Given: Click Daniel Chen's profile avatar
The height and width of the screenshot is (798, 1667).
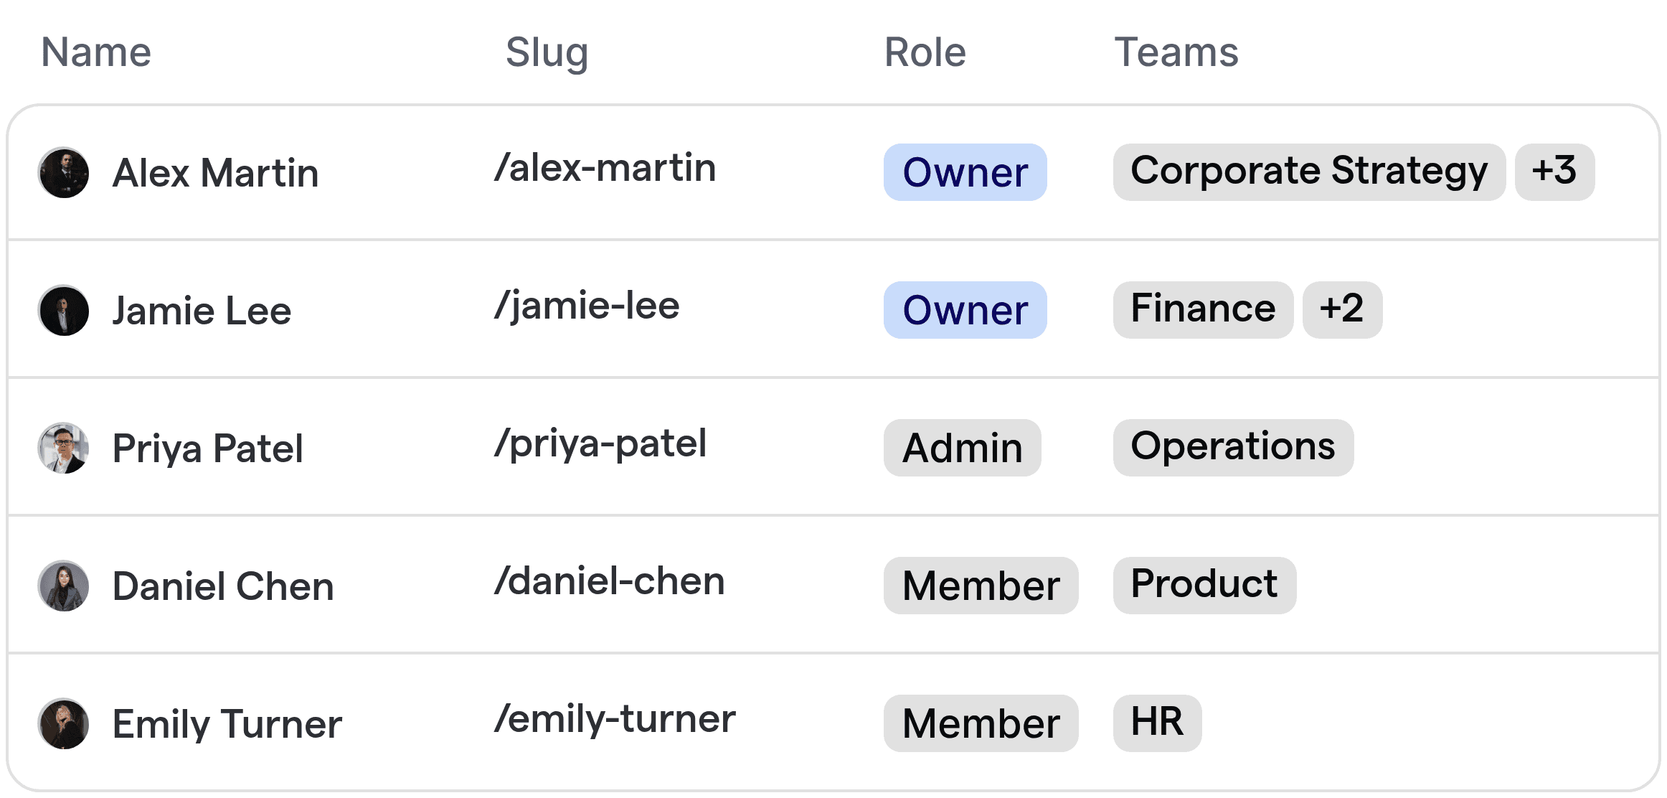Looking at the screenshot, I should click(63, 586).
